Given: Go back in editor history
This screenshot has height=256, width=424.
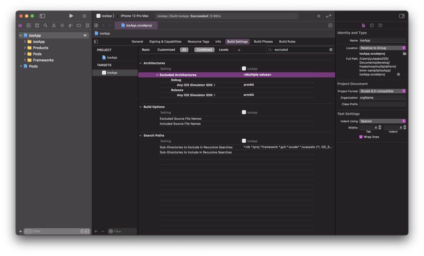Looking at the screenshot, I should (104, 25).
